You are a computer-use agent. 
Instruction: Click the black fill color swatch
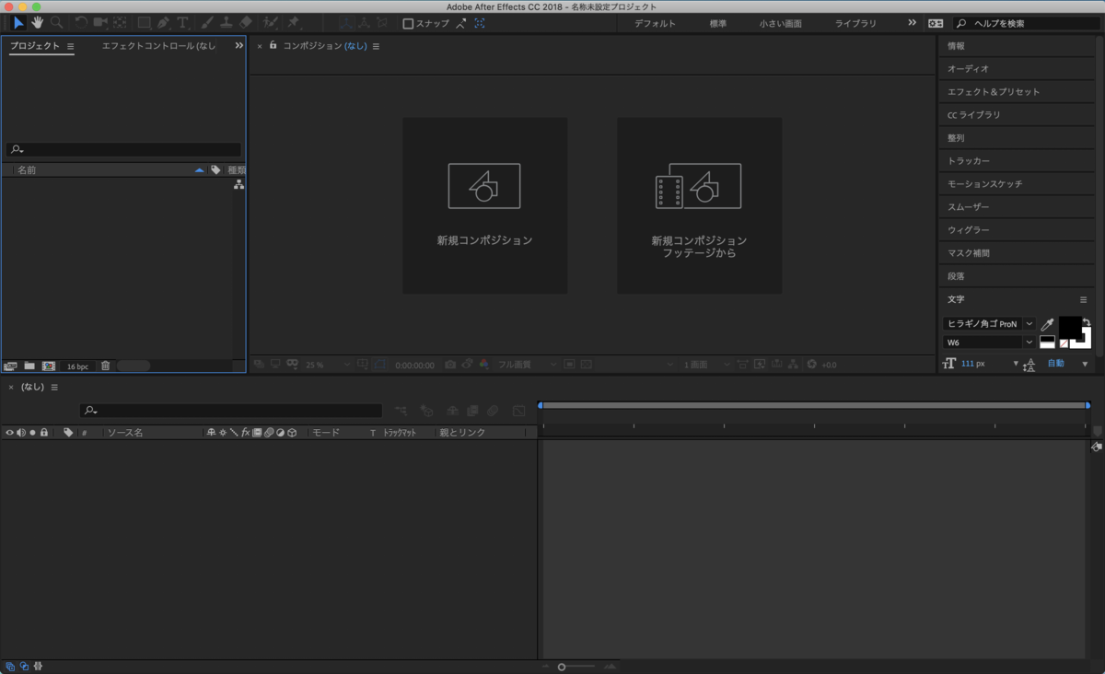coord(1068,326)
